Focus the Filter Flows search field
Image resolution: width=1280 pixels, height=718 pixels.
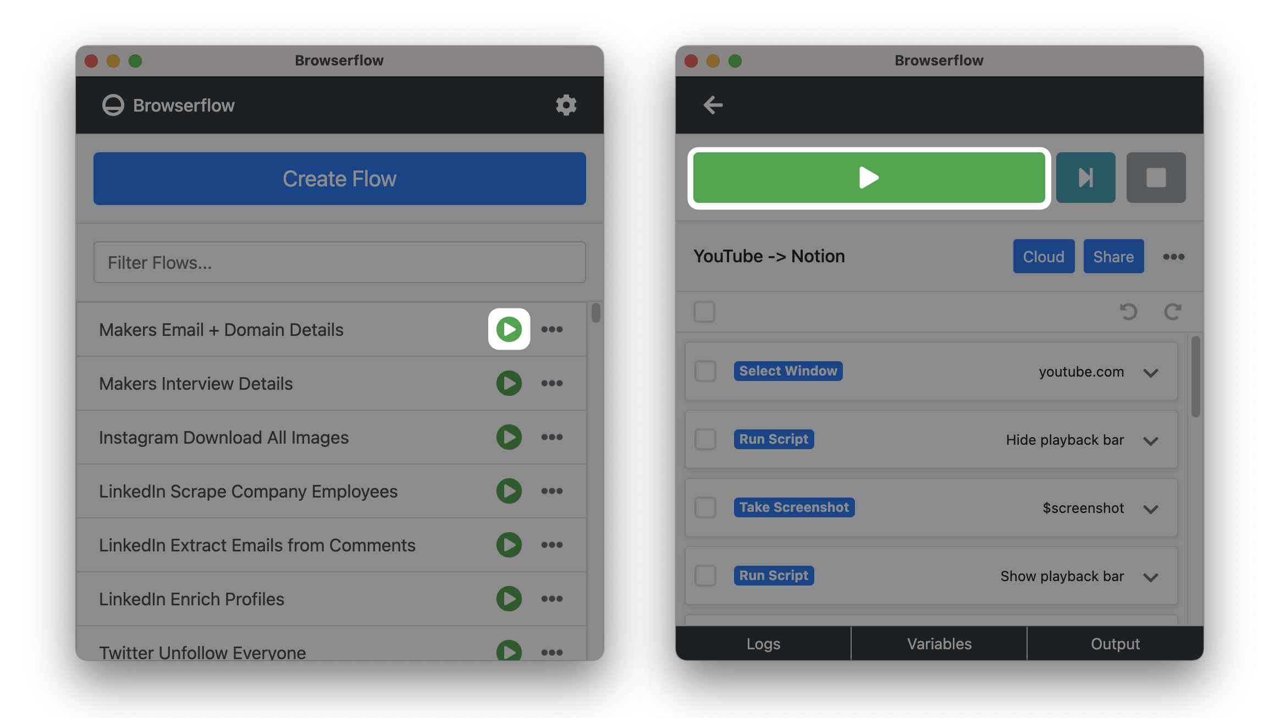(x=340, y=262)
